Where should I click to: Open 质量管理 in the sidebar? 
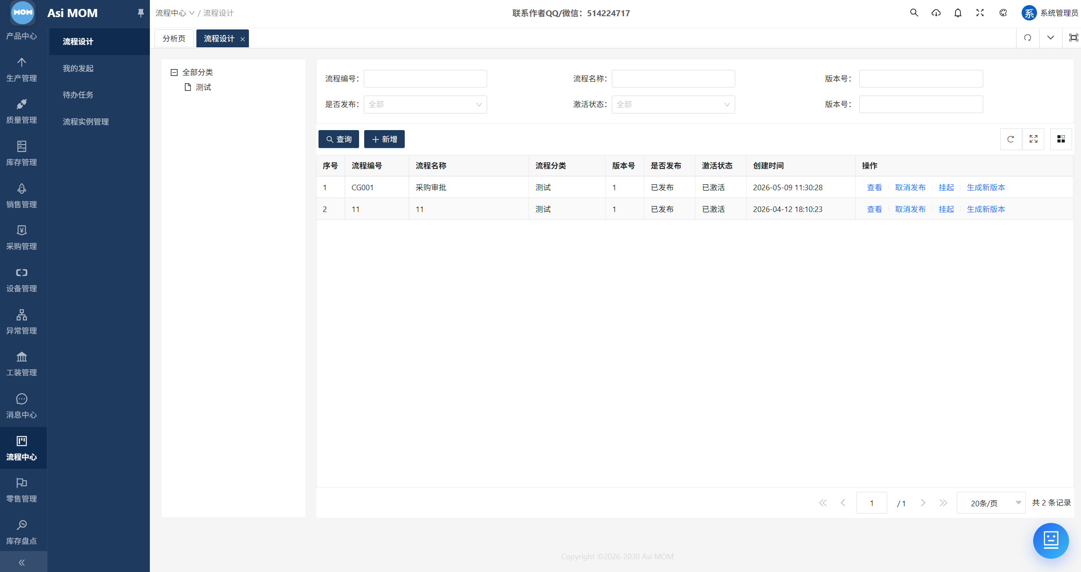[x=21, y=111]
